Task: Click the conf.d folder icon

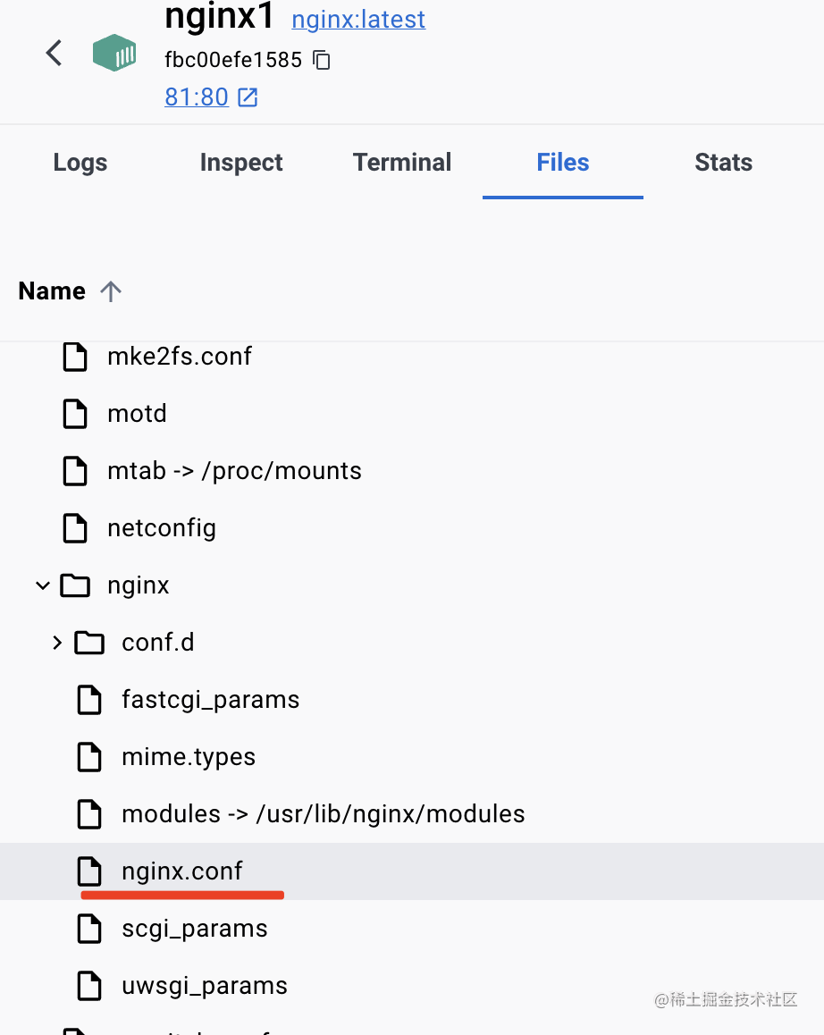Action: point(89,643)
